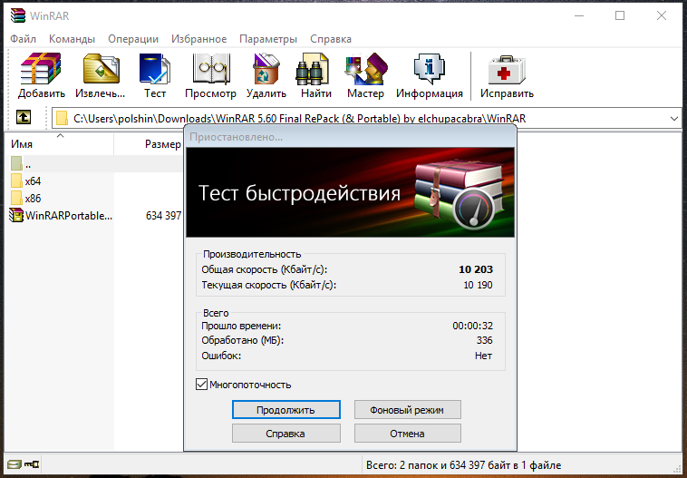The image size is (687, 478).
Task: Select the x86 folder icon
Action: [16, 198]
